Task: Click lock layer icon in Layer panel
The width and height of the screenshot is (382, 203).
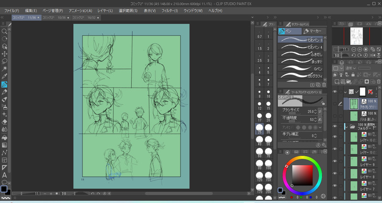Action: coord(353,75)
